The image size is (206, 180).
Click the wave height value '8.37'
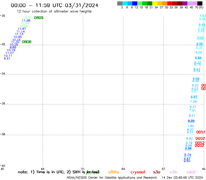point(193,107)
